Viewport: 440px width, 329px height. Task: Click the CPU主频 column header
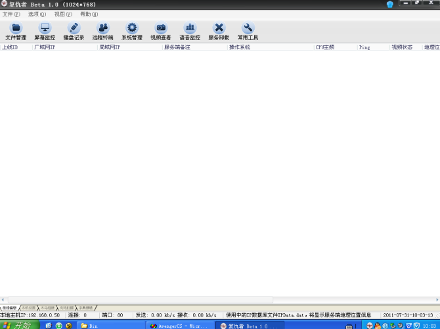click(x=336, y=47)
